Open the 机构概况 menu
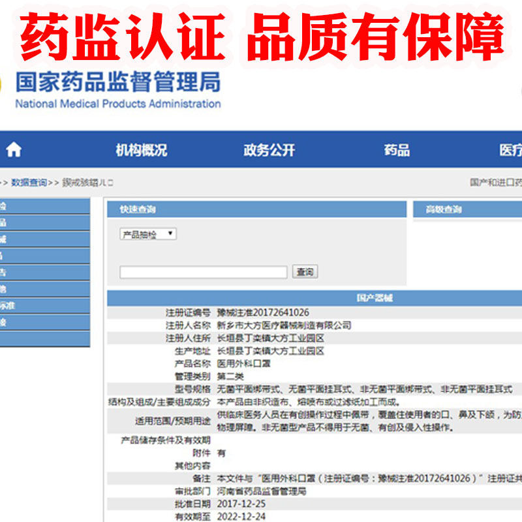 pyautogui.click(x=141, y=150)
